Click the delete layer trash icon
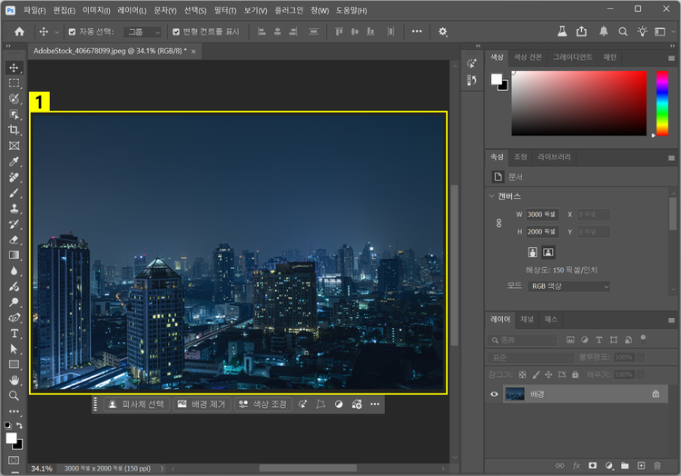This screenshot has width=681, height=476. pyautogui.click(x=657, y=465)
